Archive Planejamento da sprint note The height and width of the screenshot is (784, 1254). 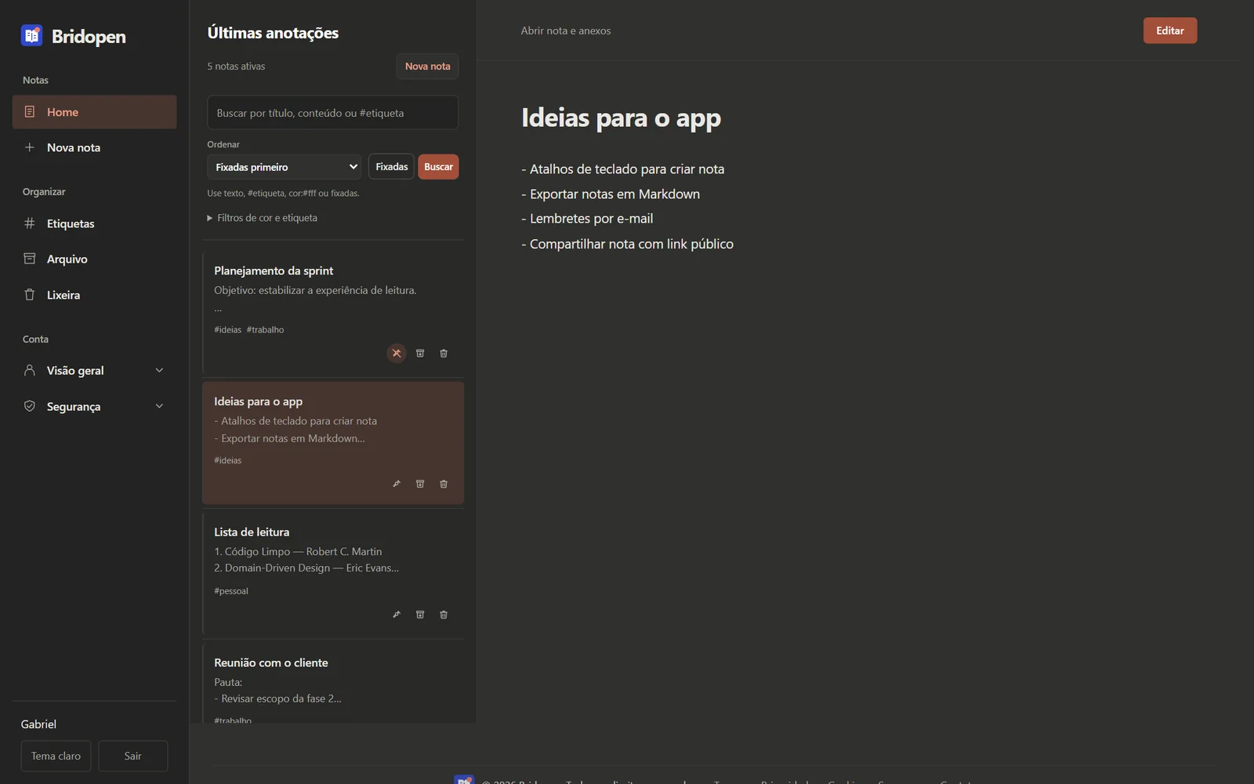(420, 354)
